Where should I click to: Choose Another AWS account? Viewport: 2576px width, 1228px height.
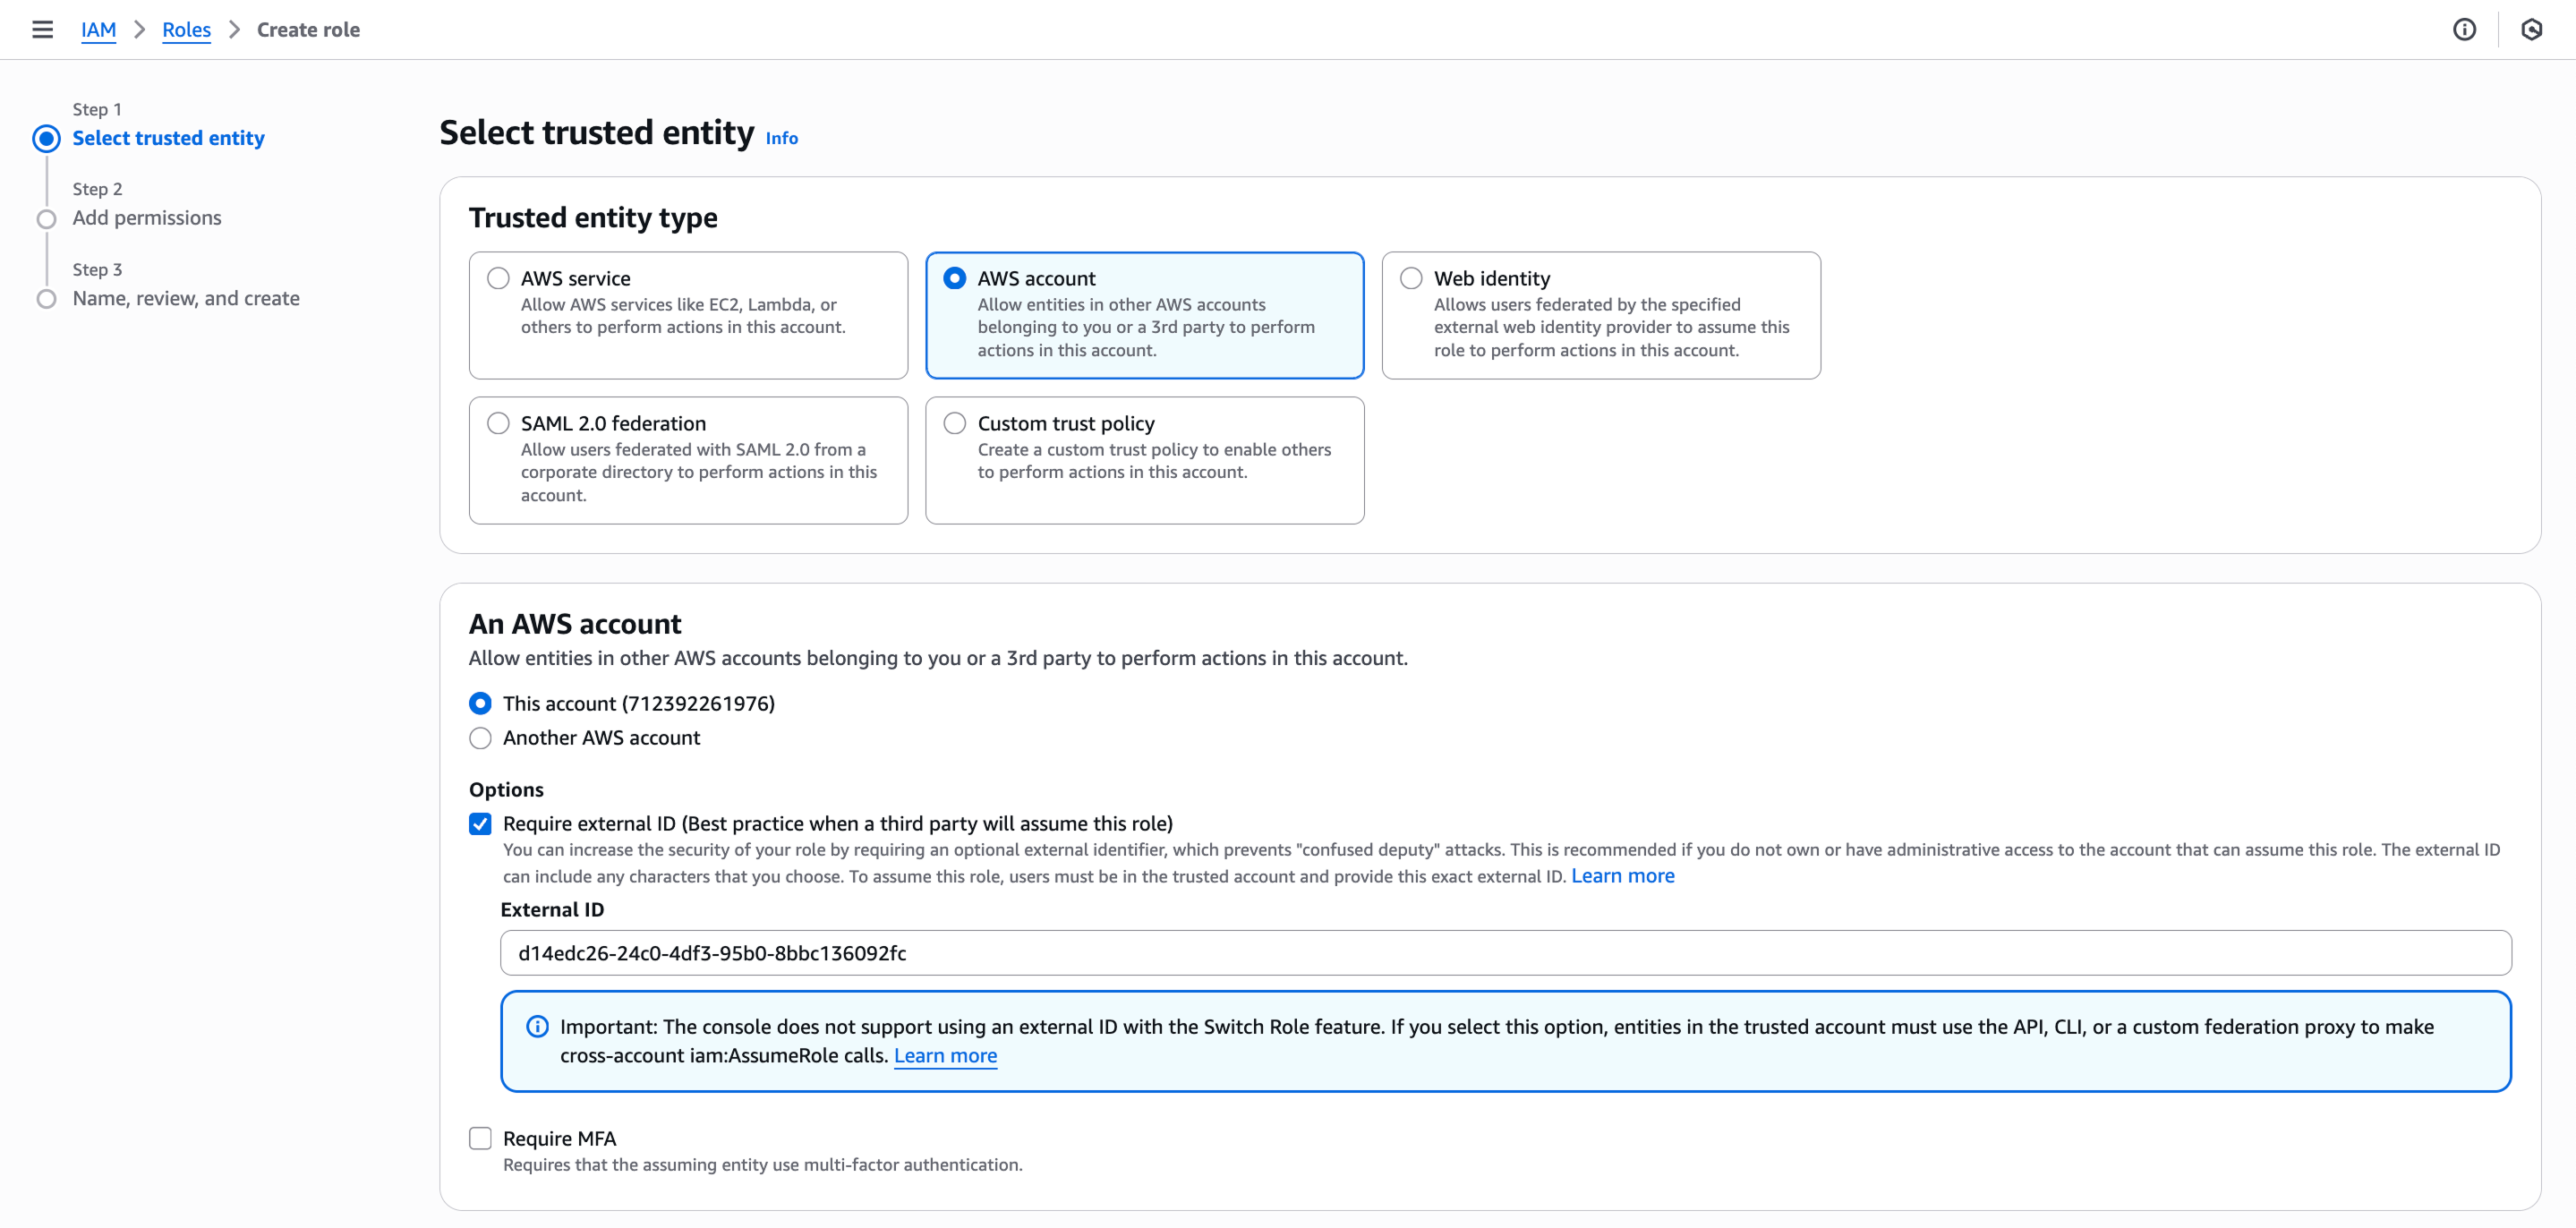pyautogui.click(x=480, y=738)
